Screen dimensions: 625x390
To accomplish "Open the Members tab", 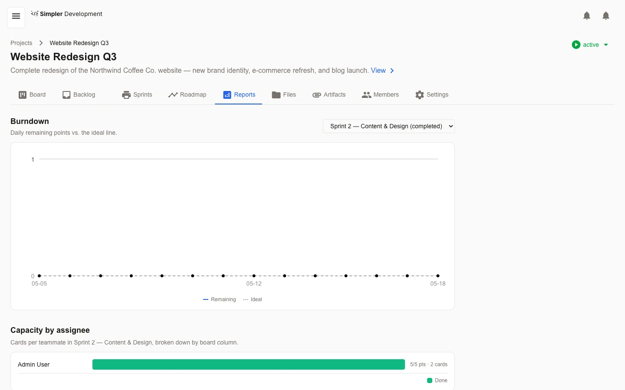I will 380,95.
